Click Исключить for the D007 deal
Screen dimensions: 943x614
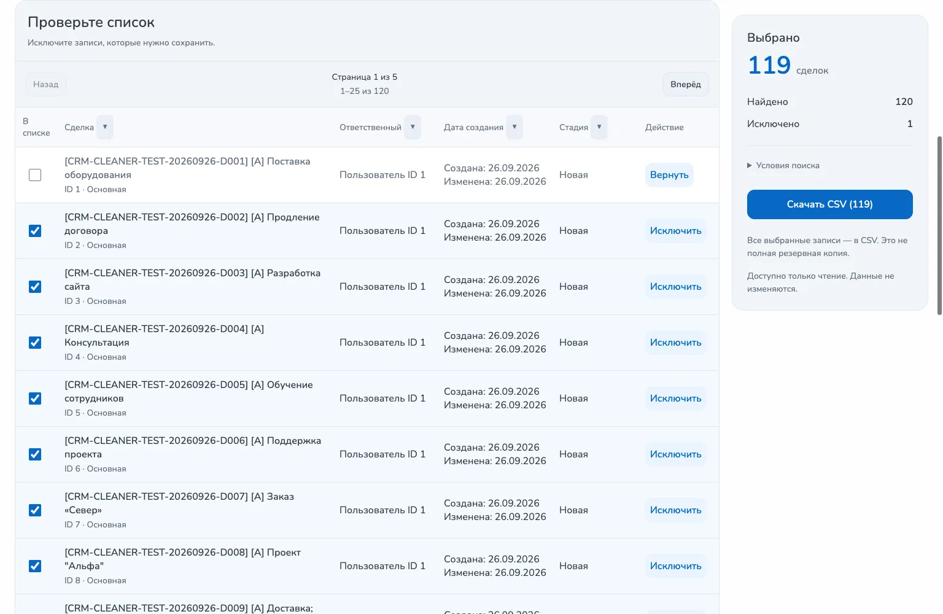click(675, 510)
